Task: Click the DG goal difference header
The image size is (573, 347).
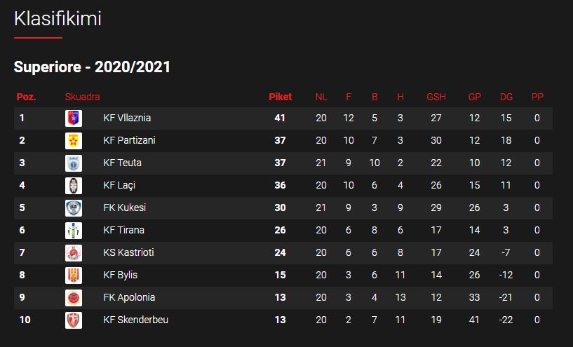Action: [x=506, y=97]
